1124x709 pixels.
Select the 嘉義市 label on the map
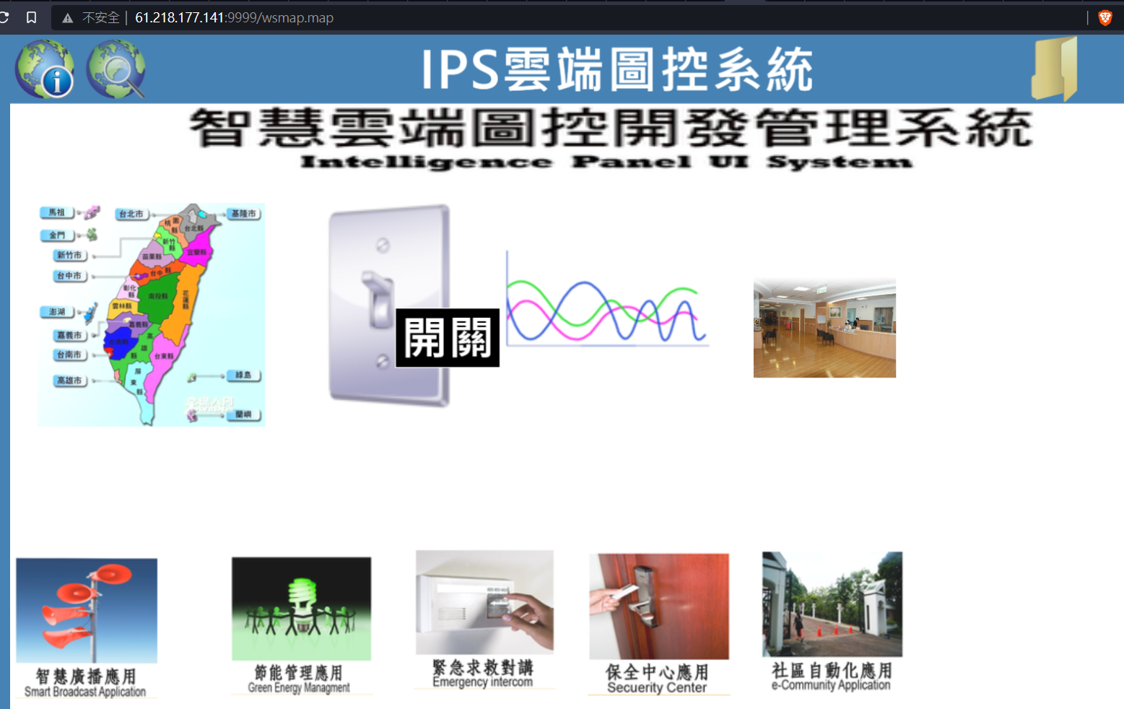click(x=70, y=335)
